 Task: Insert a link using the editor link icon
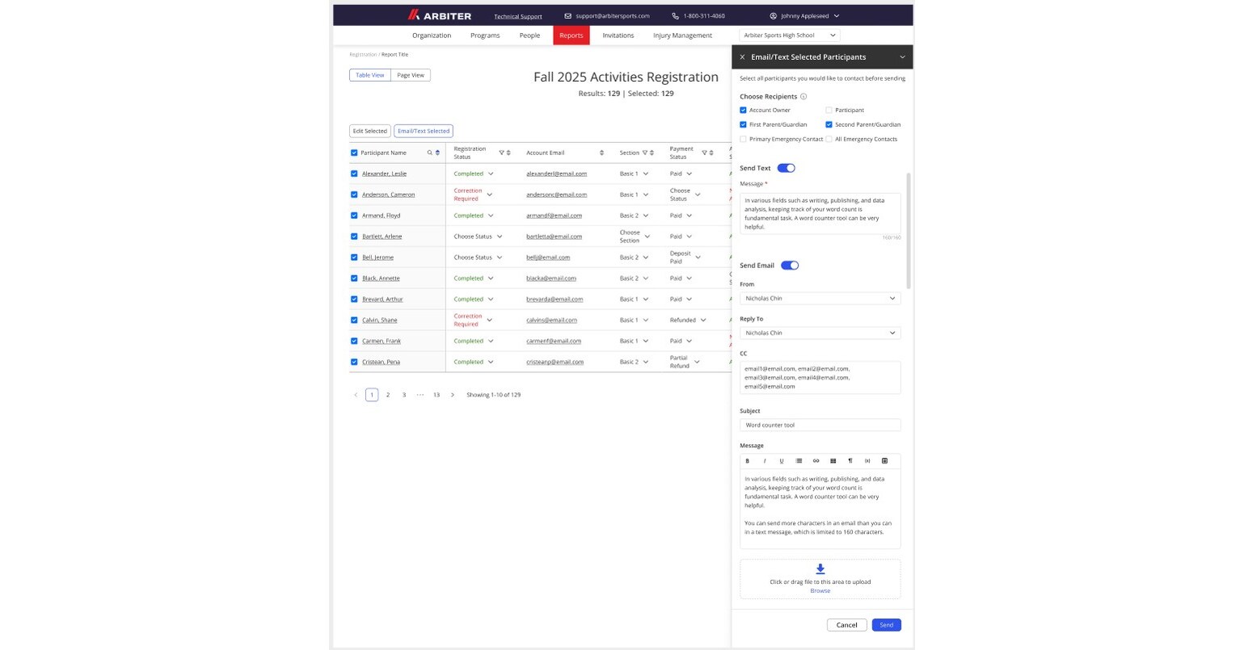(x=816, y=461)
